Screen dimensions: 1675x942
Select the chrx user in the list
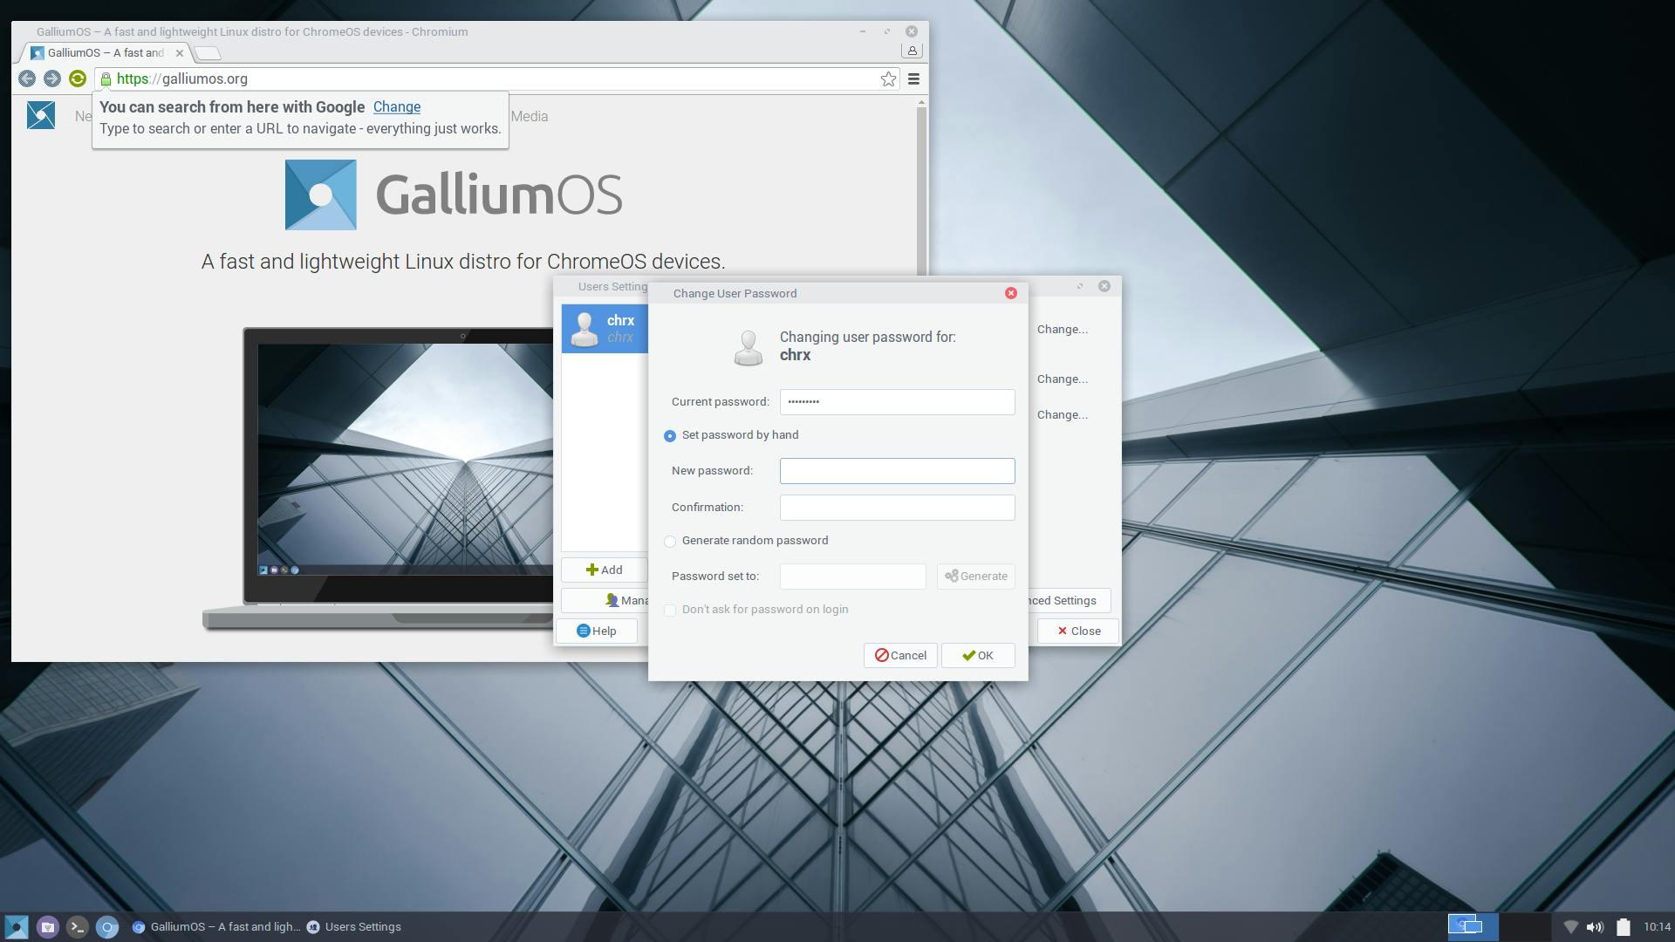[x=605, y=329]
